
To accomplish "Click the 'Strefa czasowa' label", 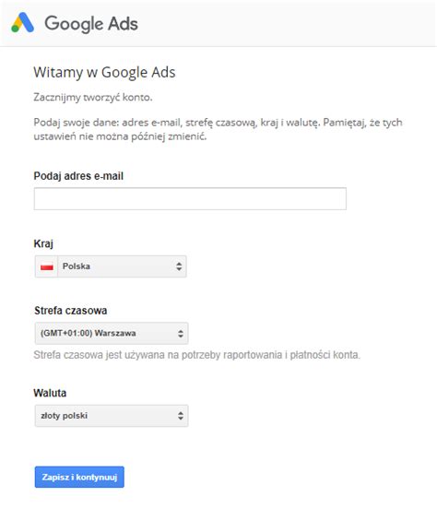I will [71, 311].
